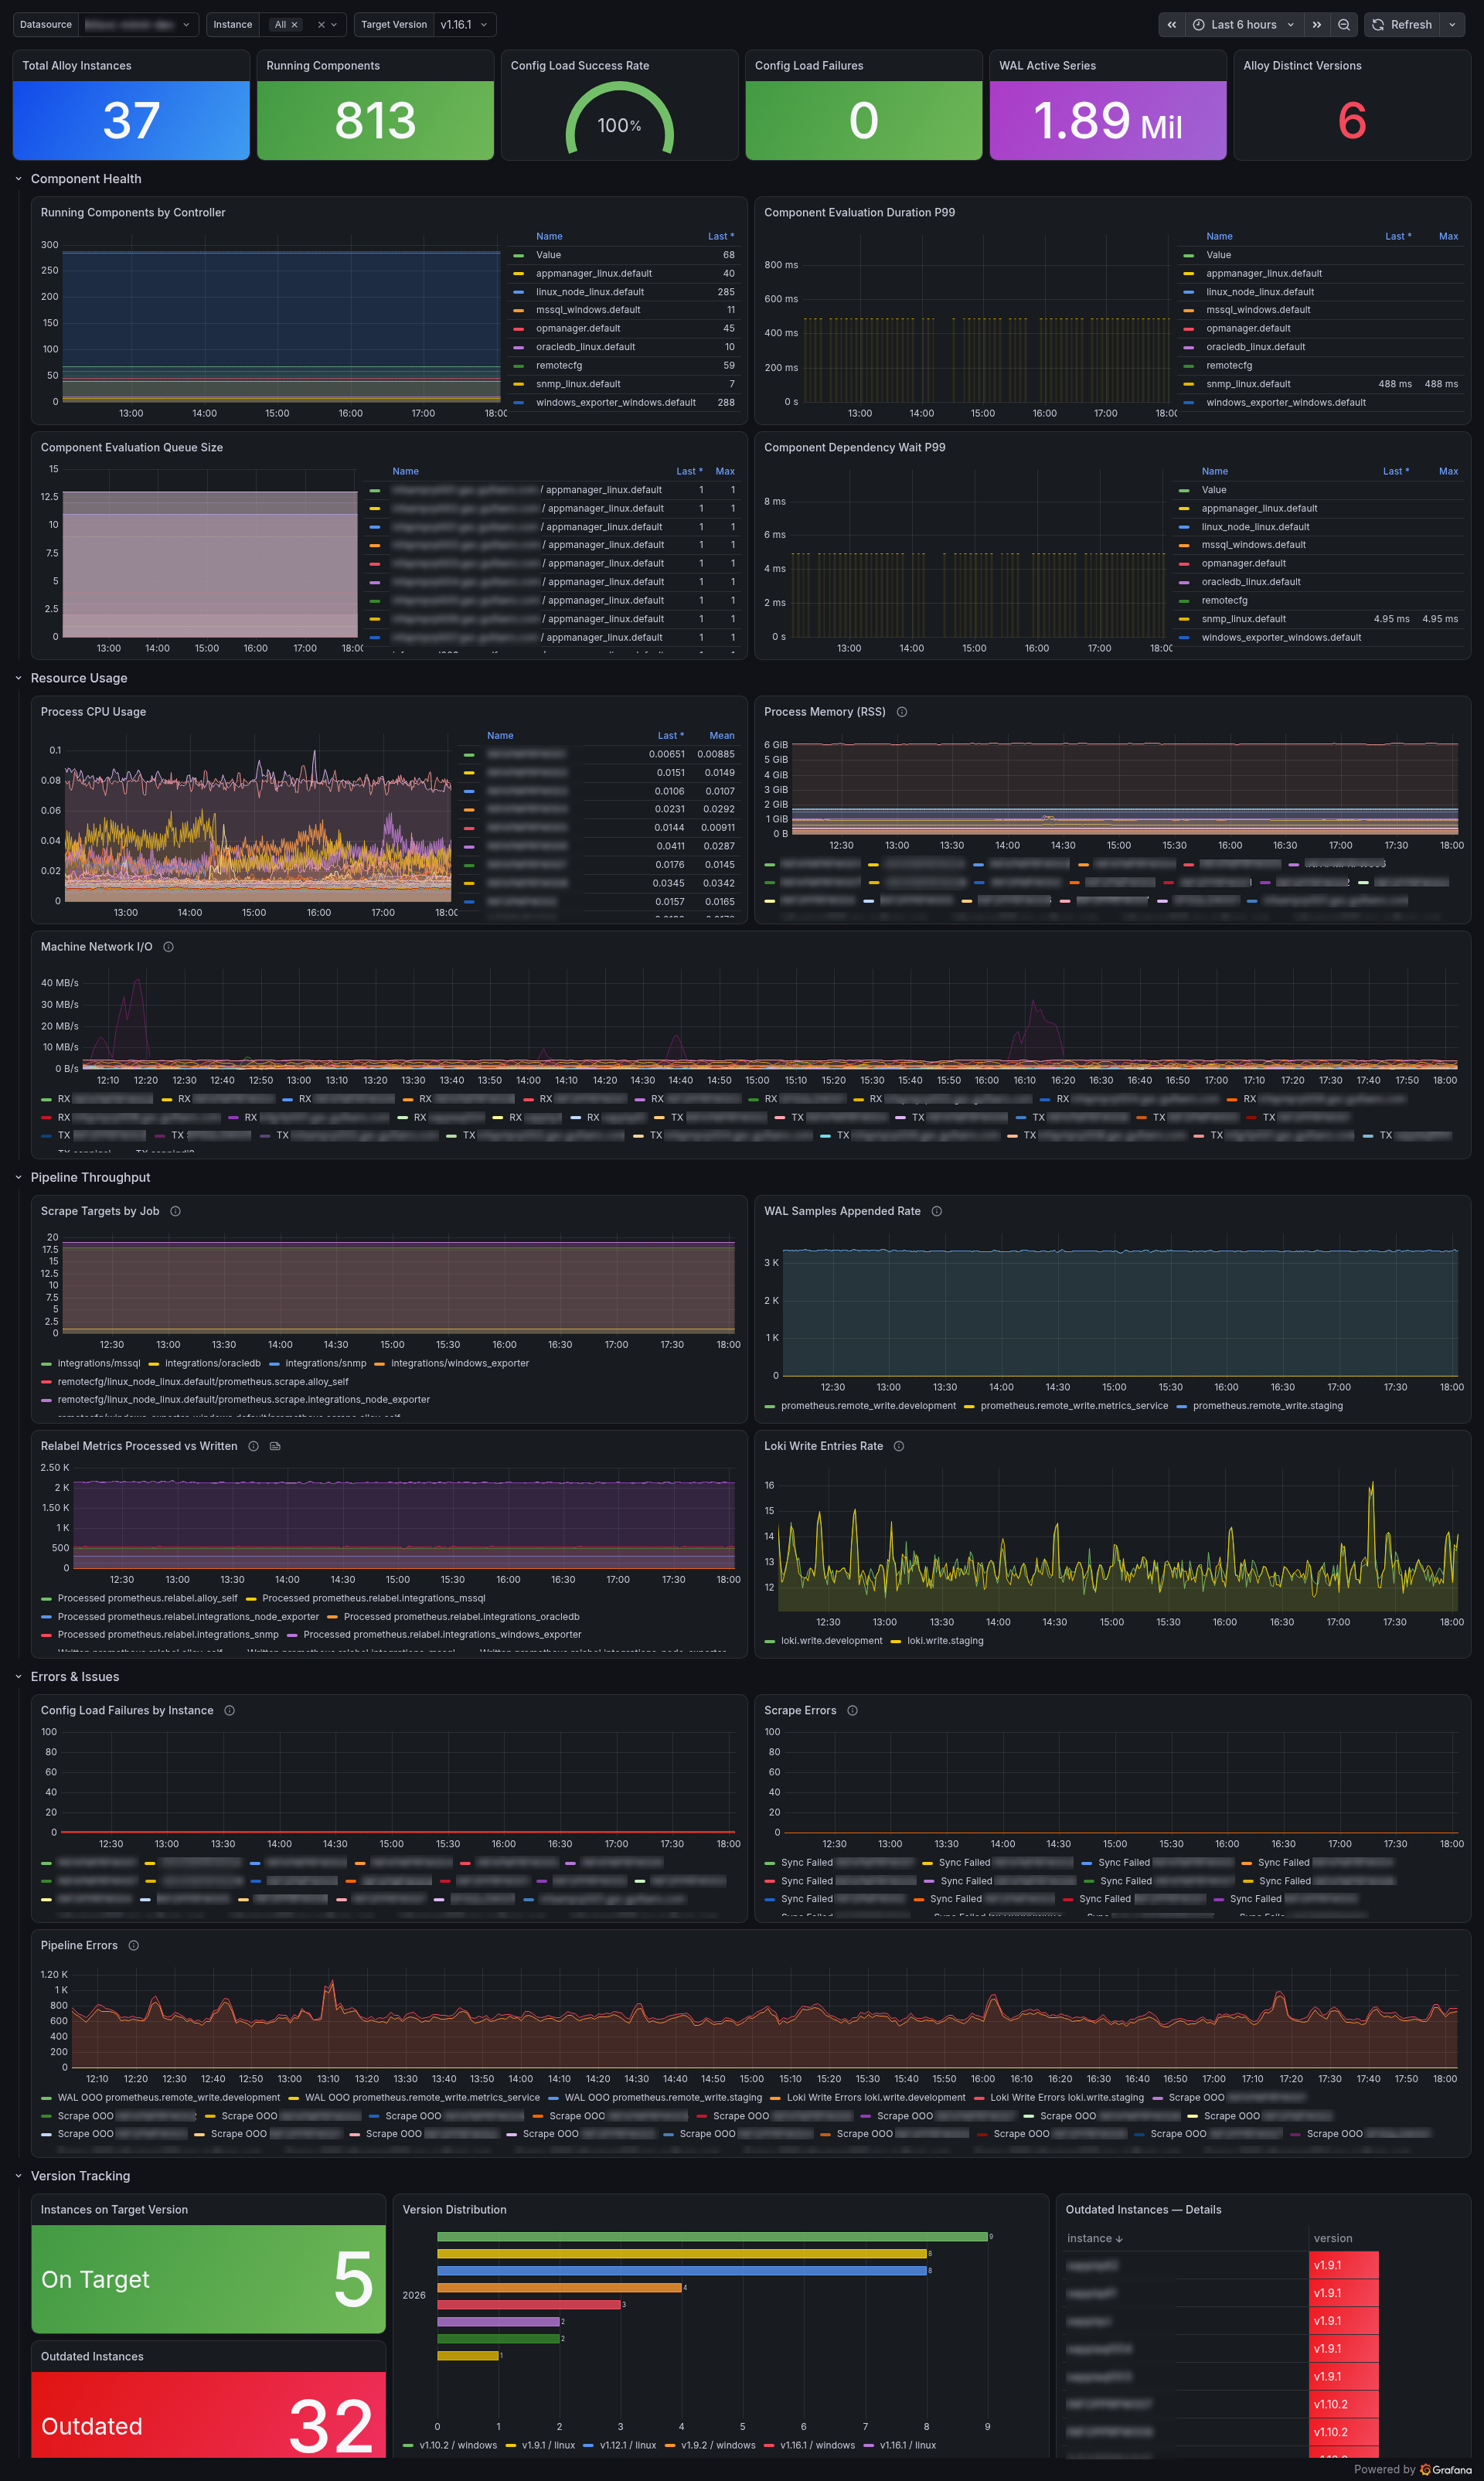Viewport: 1484px width, 2481px height.
Task: Sort table by instance column header
Action: (1095, 2238)
